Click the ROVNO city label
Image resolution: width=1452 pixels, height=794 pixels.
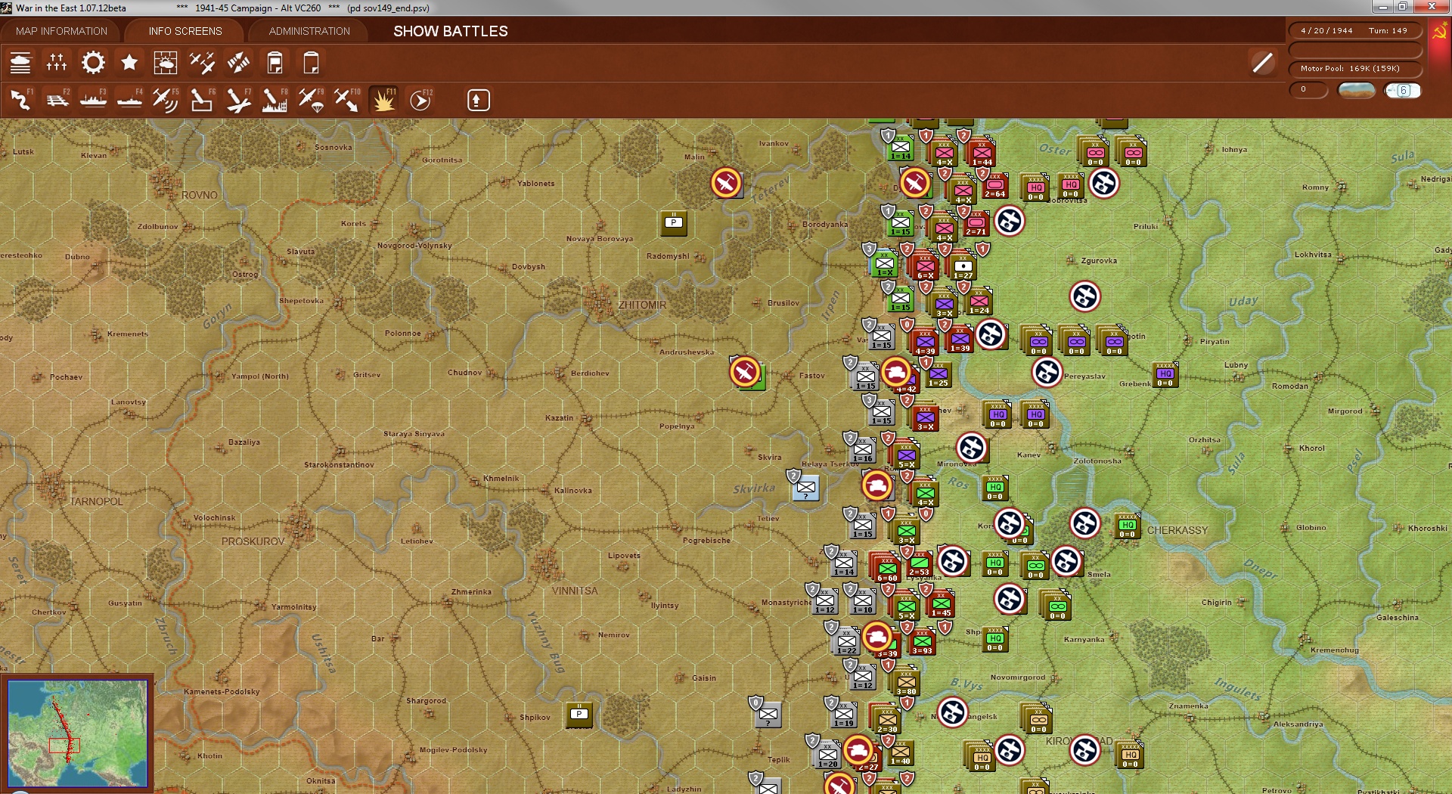(199, 195)
